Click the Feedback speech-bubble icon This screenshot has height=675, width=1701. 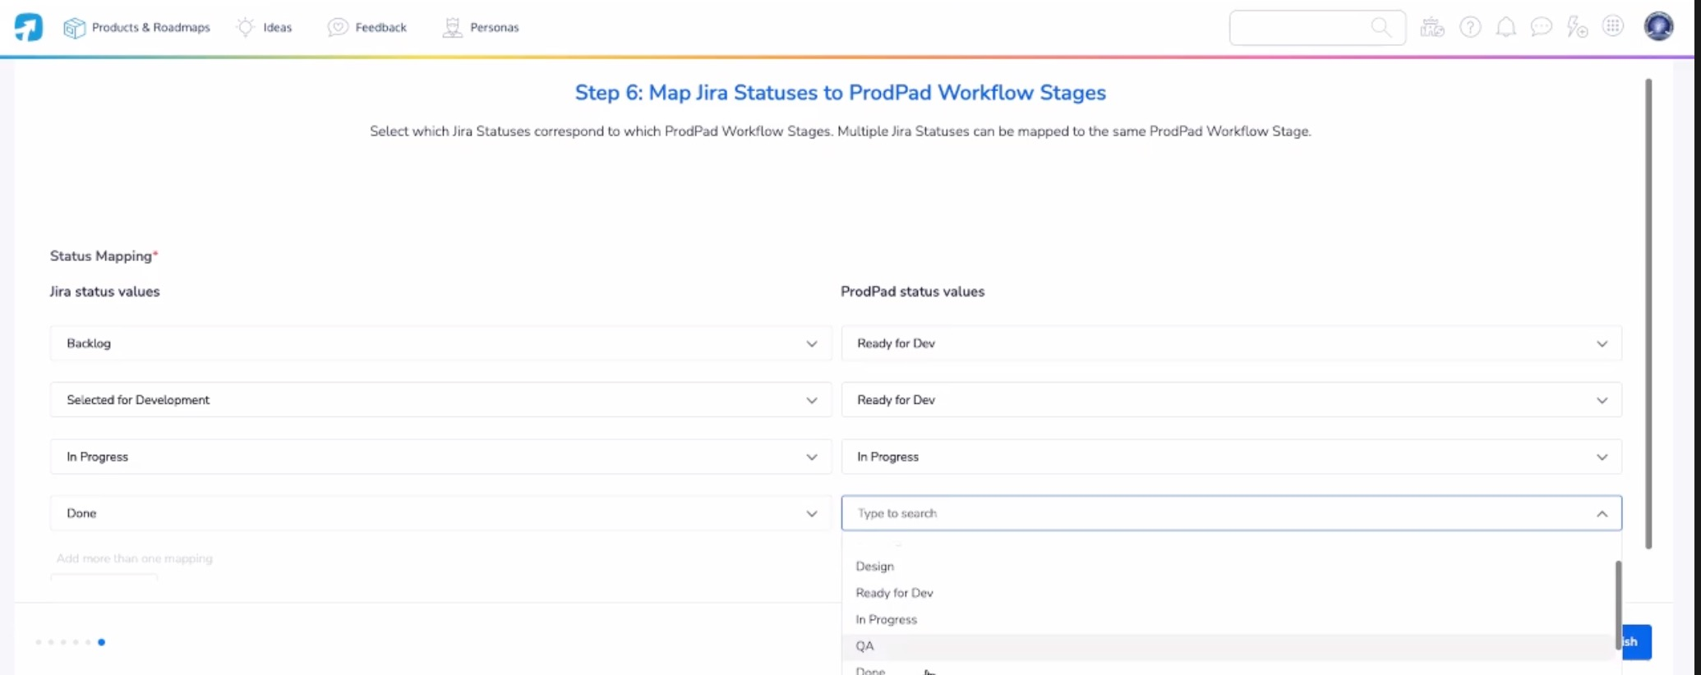(x=338, y=26)
